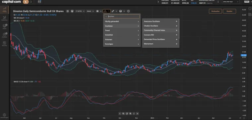Image resolution: width=252 pixels, height=120 pixels.
Task: Click the DEMO account badge
Action: click(247, 1)
